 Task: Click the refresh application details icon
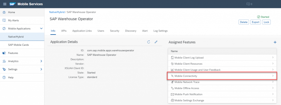tap(148, 42)
